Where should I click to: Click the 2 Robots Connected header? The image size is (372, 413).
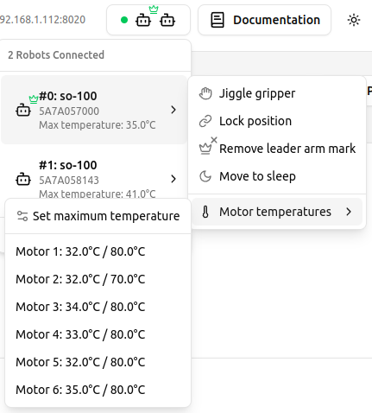coord(56,54)
